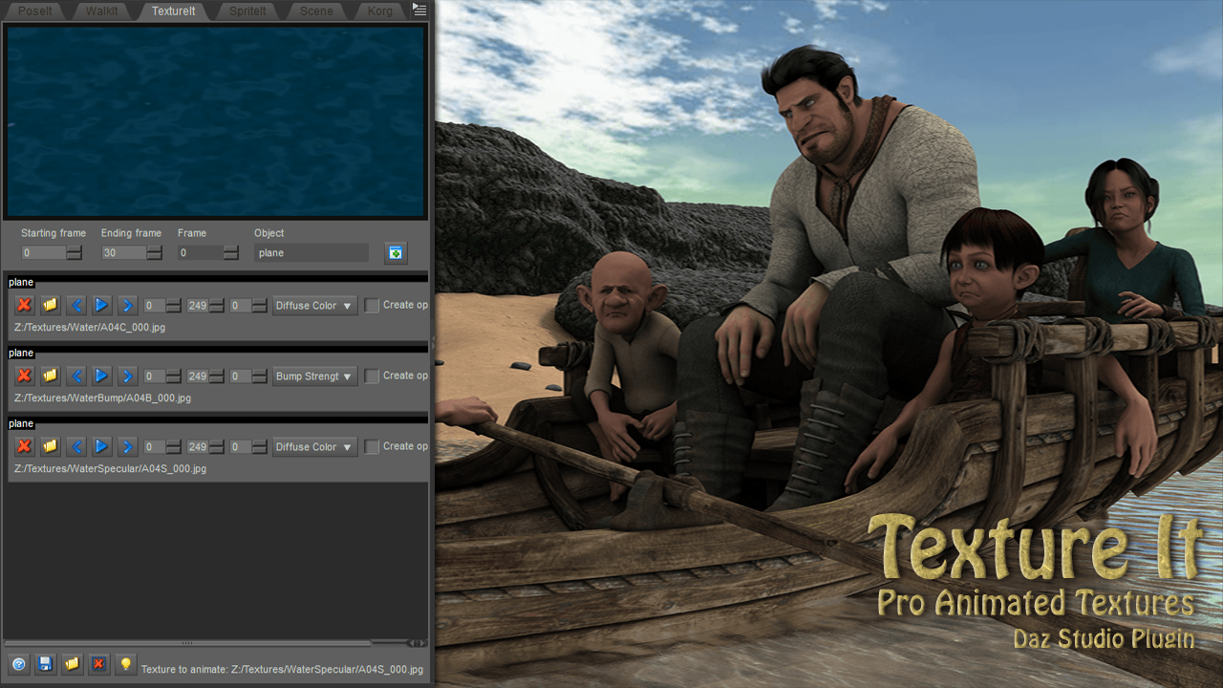Open the Bump Strength dropdown

pyautogui.click(x=314, y=376)
